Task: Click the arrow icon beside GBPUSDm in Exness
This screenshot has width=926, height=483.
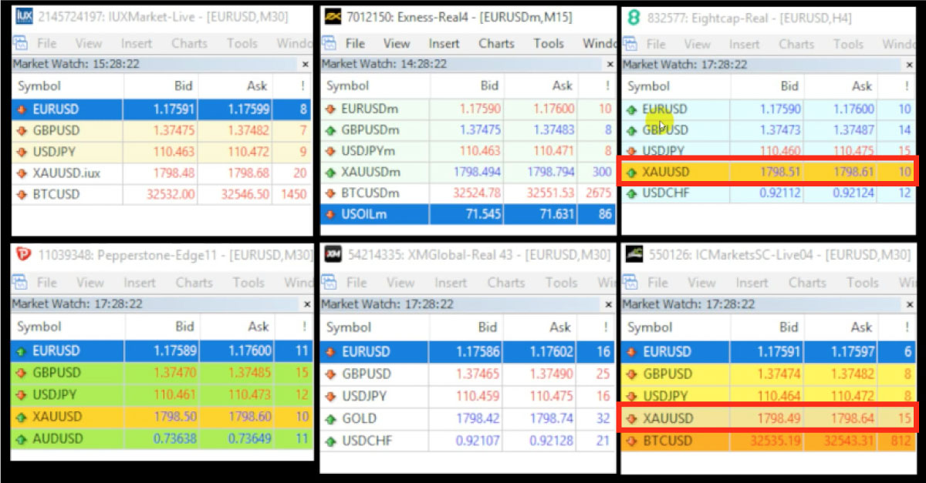Action: pos(332,130)
